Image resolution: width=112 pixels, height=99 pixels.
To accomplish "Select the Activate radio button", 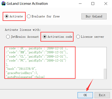I will pos(14,16).
